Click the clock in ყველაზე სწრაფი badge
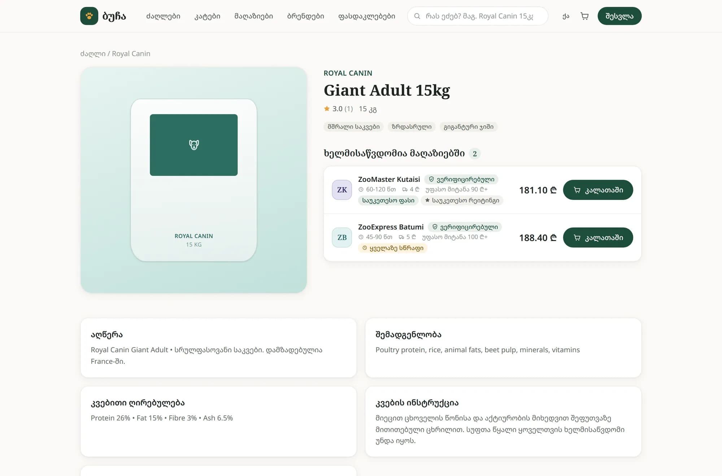Image resolution: width=722 pixels, height=476 pixels. [365, 248]
